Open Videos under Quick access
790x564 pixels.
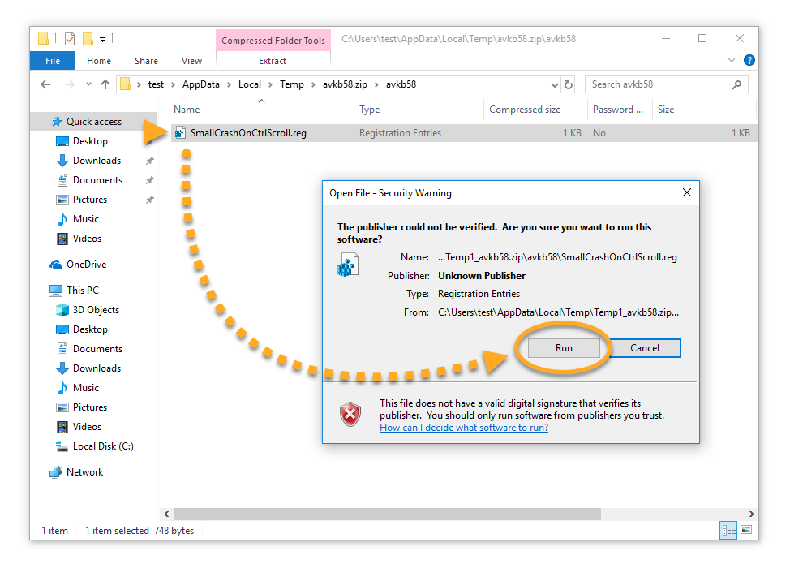(87, 239)
